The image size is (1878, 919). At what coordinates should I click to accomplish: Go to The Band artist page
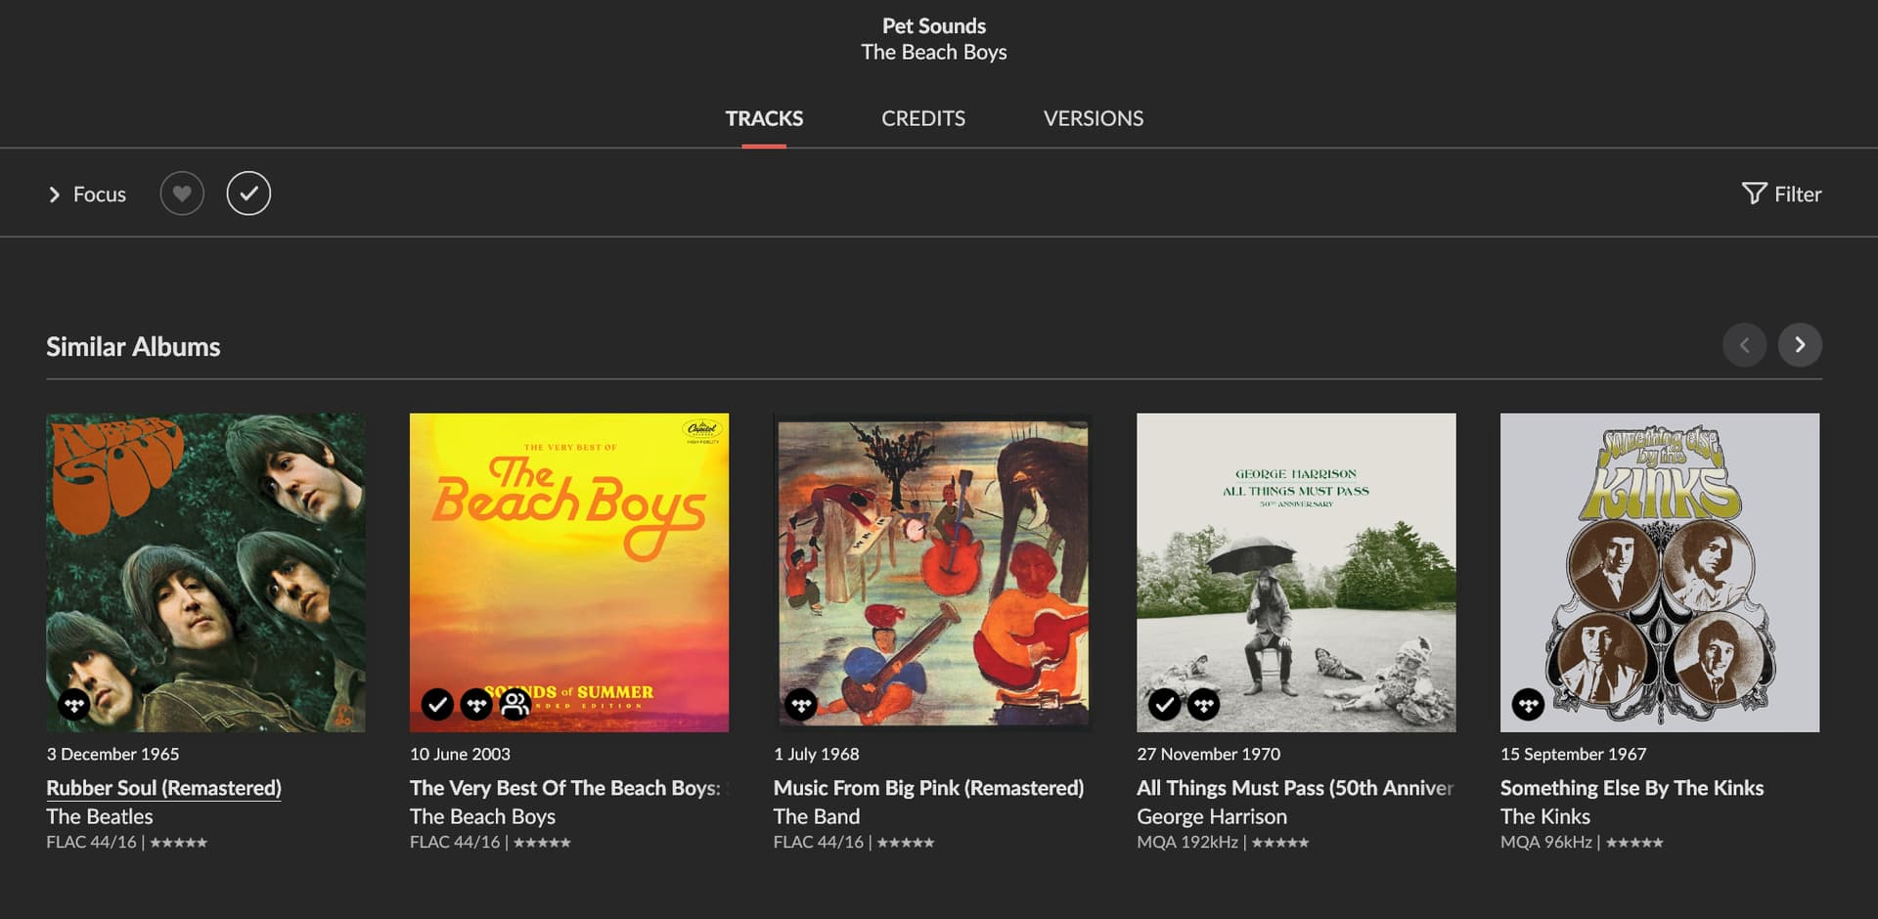click(816, 816)
